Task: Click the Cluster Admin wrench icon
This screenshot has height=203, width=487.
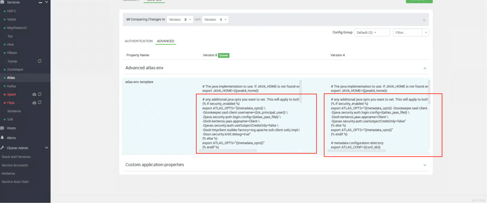Action: pyautogui.click(x=2, y=148)
